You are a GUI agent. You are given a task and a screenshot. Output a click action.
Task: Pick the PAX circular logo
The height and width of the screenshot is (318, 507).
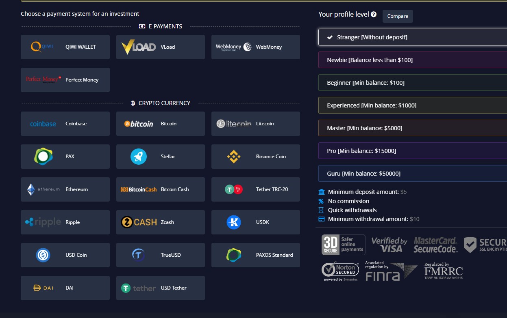(x=43, y=157)
